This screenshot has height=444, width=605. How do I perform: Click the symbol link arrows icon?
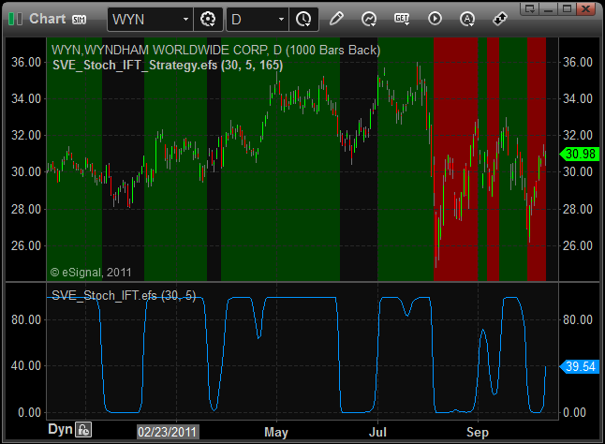(500, 19)
